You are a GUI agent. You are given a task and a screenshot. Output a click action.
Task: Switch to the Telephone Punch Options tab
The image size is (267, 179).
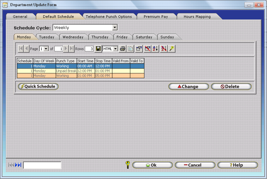[x=109, y=17]
